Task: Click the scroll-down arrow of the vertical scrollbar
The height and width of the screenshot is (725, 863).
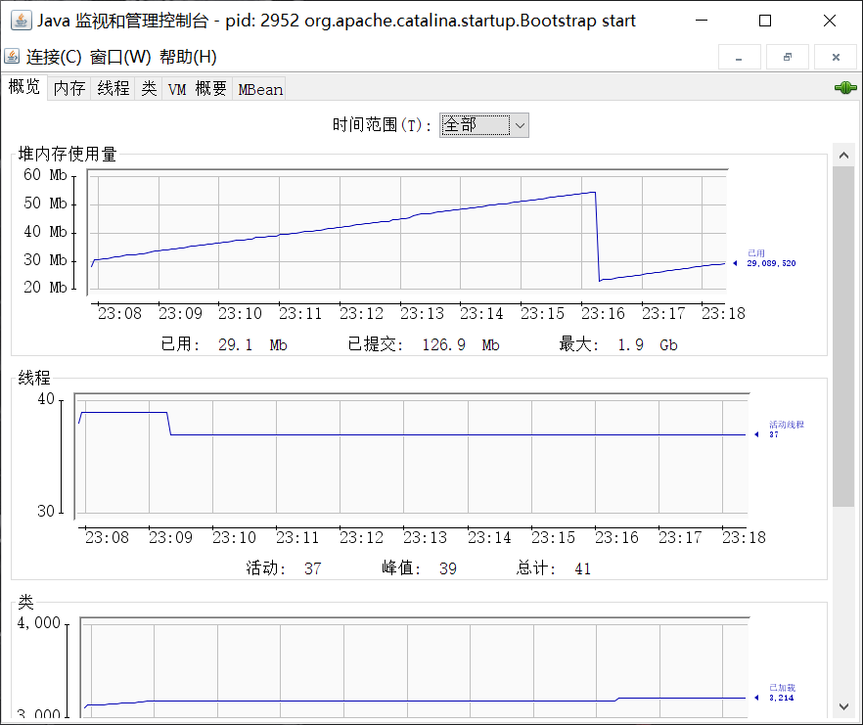Action: (843, 706)
